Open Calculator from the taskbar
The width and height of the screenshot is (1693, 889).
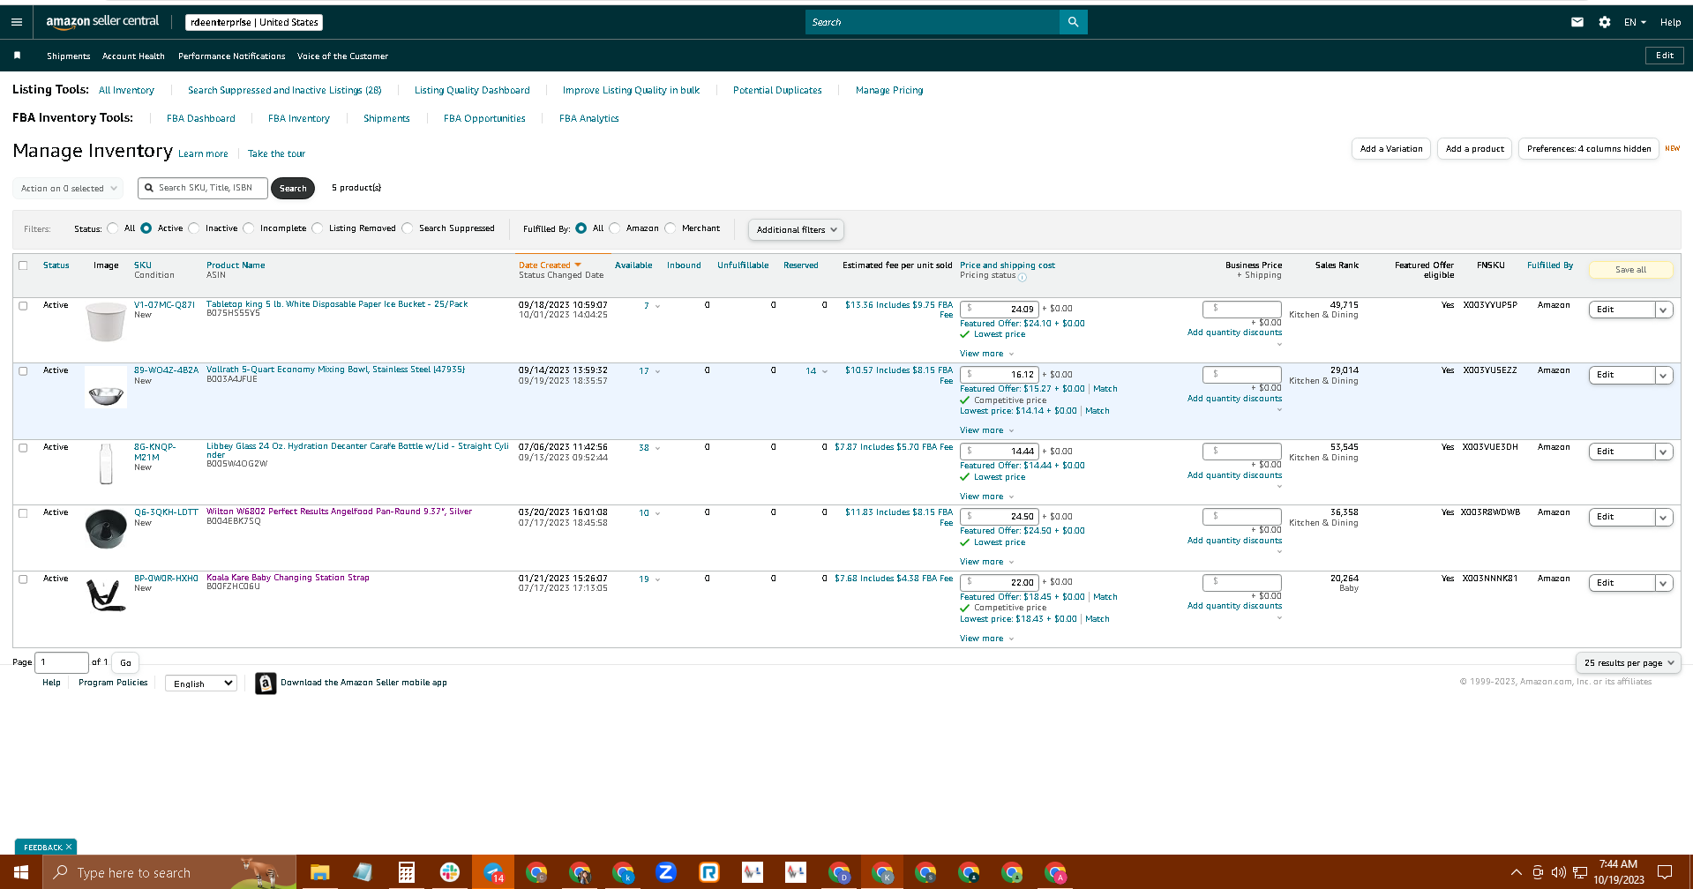[x=406, y=872]
